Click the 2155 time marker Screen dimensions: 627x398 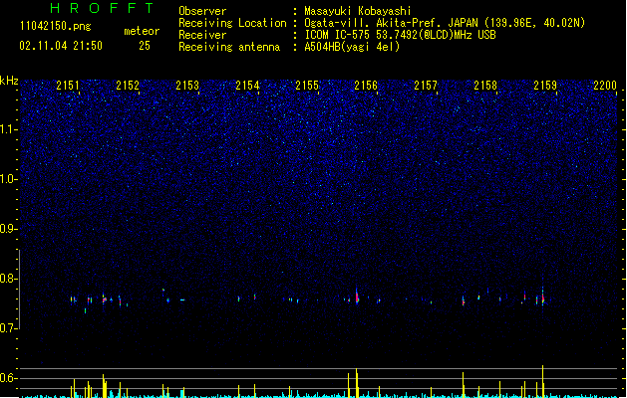307,86
